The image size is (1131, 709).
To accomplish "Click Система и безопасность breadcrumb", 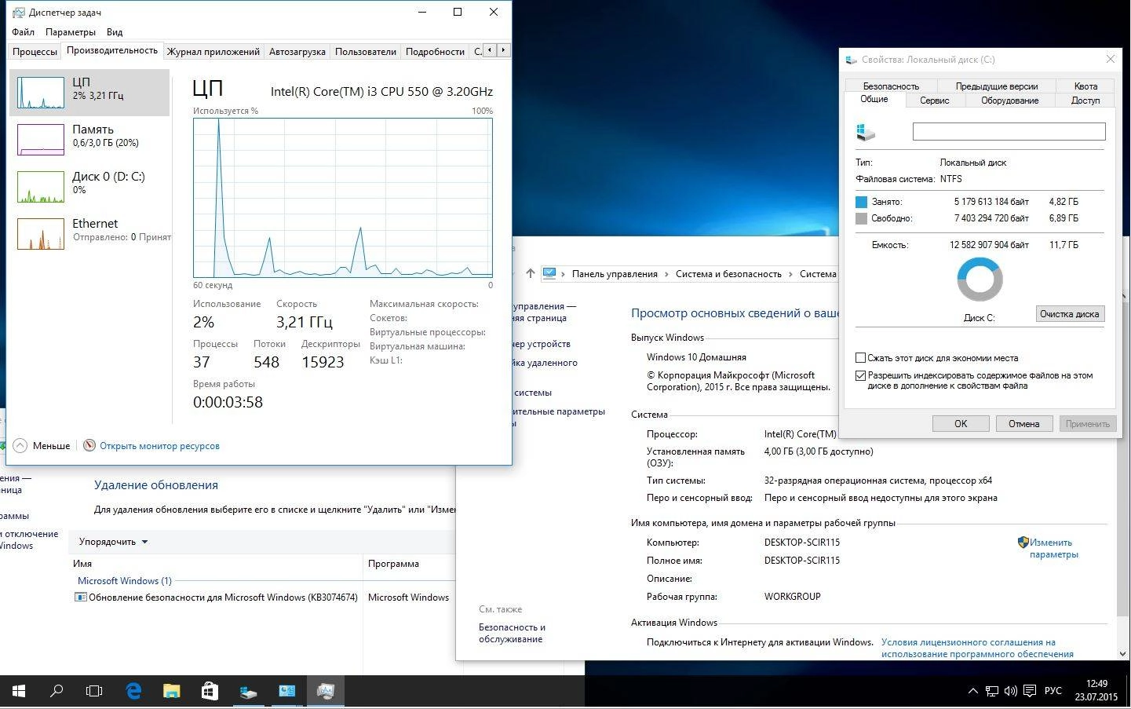I will point(728,274).
